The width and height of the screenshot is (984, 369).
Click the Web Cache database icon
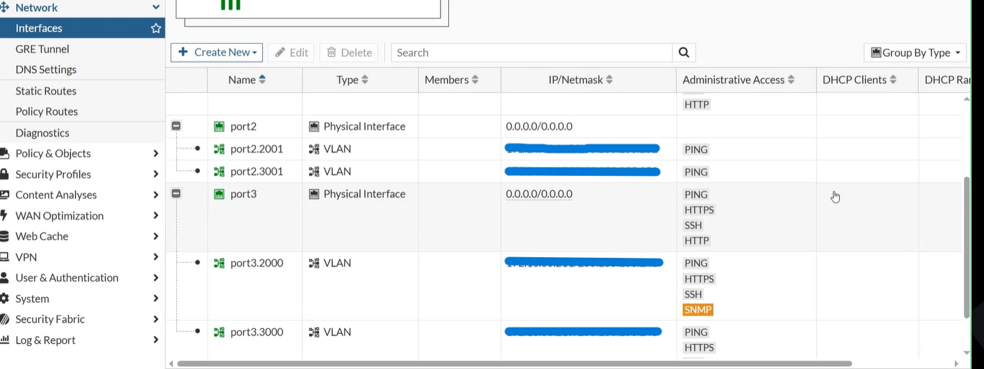pos(4,236)
